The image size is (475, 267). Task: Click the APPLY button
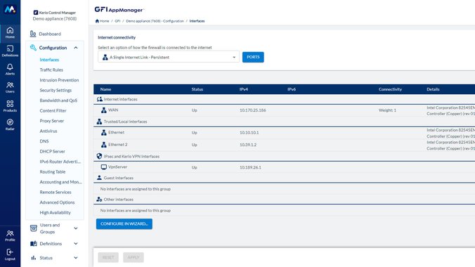tap(134, 257)
